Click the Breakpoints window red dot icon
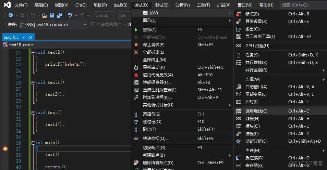This screenshot has width=327, height=170. click(238, 14)
